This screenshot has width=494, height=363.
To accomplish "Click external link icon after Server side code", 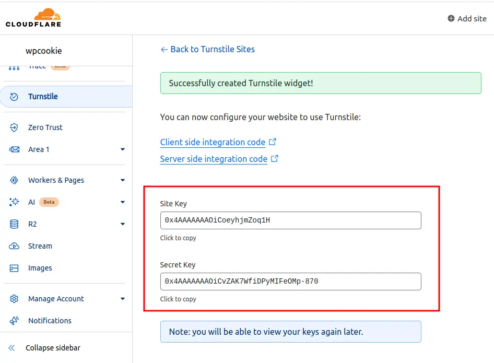I will pos(275,158).
